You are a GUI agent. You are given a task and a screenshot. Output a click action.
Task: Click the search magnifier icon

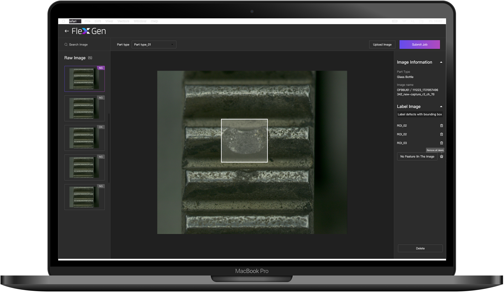(66, 45)
